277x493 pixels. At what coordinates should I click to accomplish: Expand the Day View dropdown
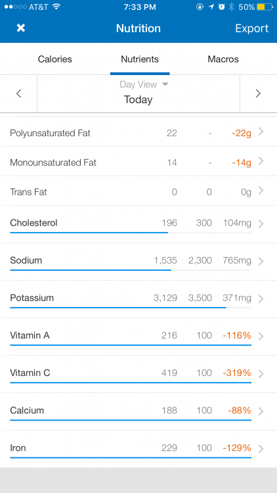click(x=144, y=84)
